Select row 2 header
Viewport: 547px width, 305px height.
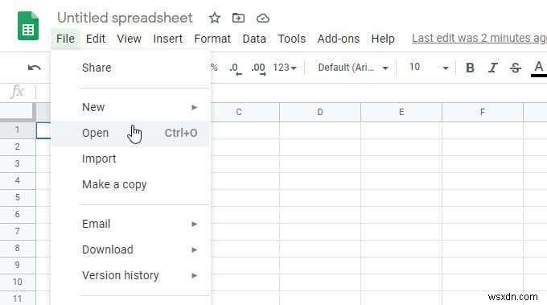18,146
